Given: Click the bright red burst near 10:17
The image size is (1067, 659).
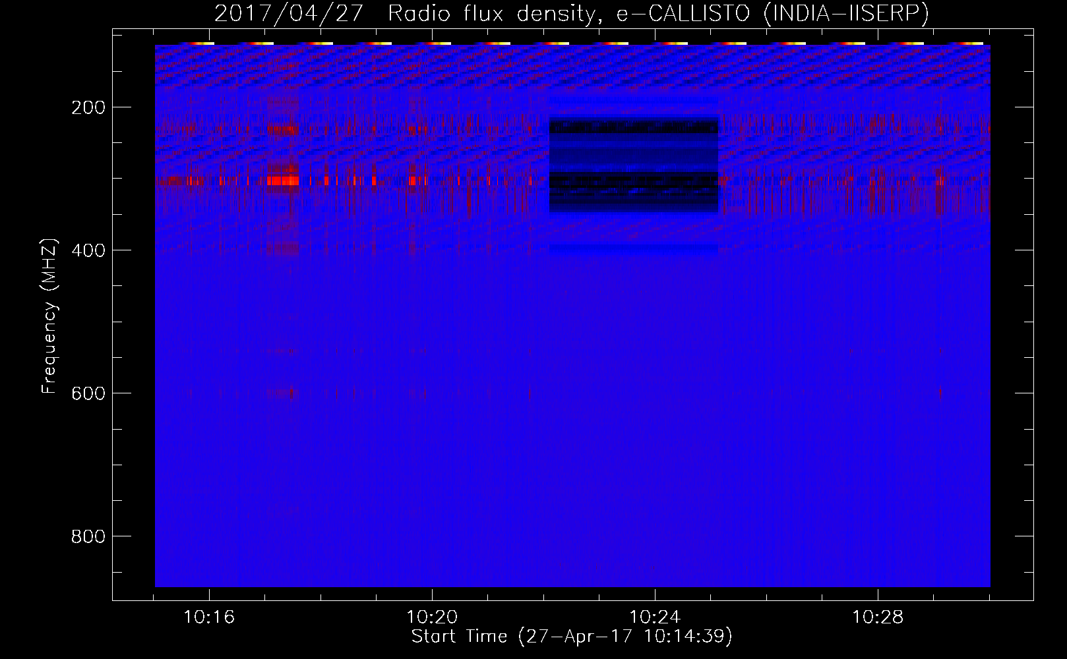Looking at the screenshot, I should [283, 181].
